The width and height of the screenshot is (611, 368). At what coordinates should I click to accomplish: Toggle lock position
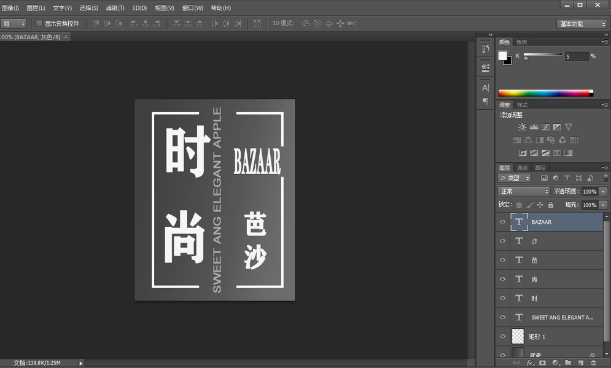tap(540, 205)
